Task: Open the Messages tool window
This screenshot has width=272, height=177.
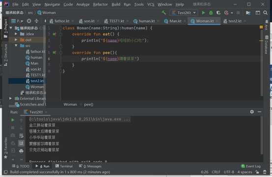Action: point(90,166)
